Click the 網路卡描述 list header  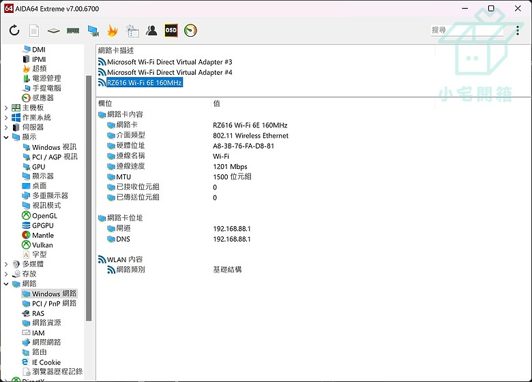(x=116, y=51)
